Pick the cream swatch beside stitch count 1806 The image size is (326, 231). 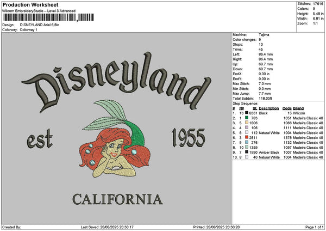pyautogui.click(x=247, y=123)
